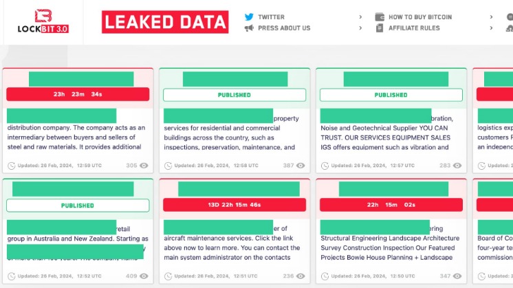This screenshot has width=513, height=288.
Task: Click the eye icon next to 305 views
Action: tap(144, 166)
